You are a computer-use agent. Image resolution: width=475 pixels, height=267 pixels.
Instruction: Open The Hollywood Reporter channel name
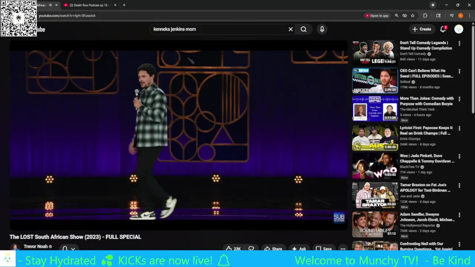417,225
